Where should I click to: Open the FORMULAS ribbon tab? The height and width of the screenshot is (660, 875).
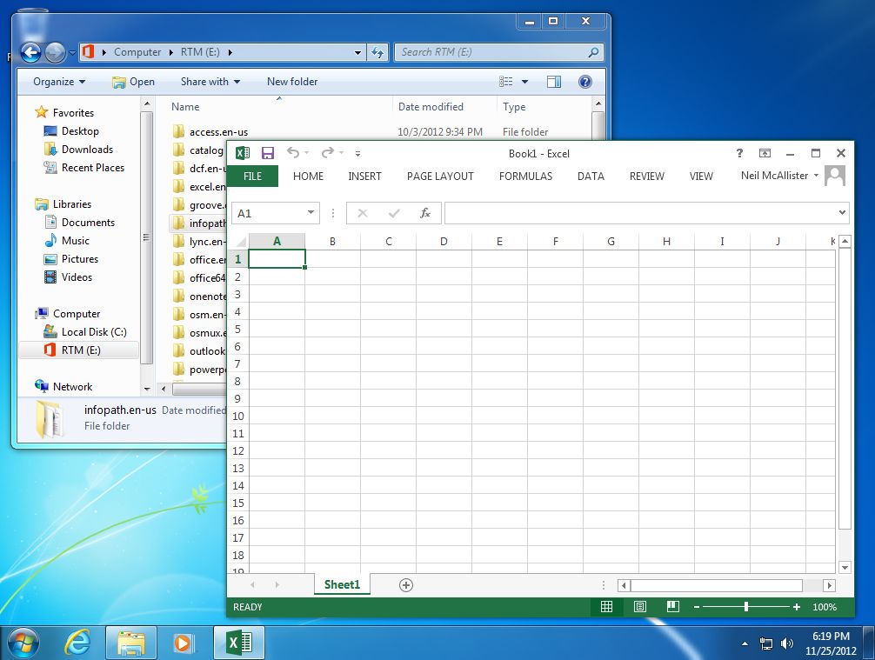pos(525,177)
